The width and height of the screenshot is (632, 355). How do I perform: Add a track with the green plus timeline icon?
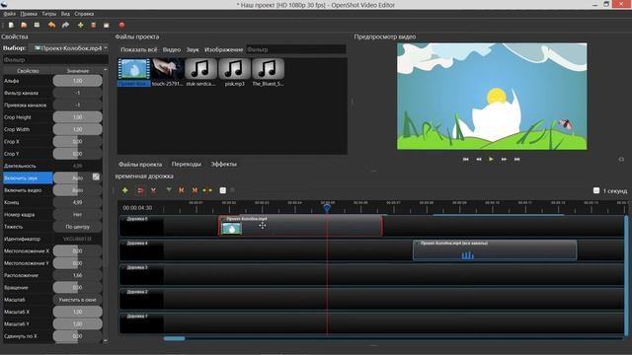tap(125, 190)
